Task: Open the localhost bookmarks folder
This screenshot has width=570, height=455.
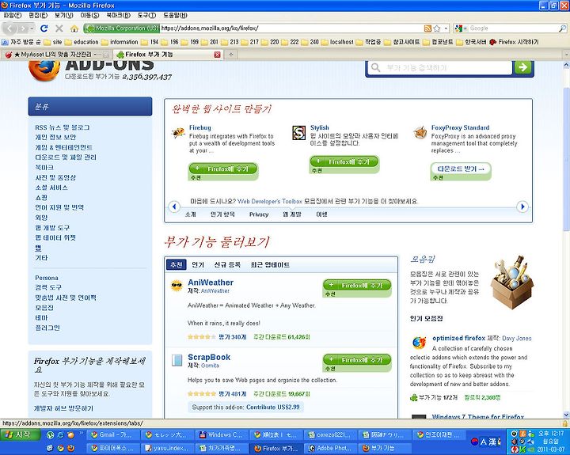Action: (337, 42)
